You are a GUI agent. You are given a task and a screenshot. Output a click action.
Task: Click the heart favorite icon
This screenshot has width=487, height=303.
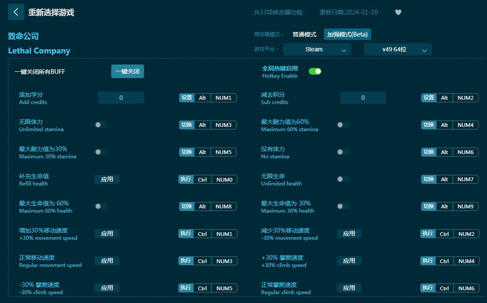[398, 12]
